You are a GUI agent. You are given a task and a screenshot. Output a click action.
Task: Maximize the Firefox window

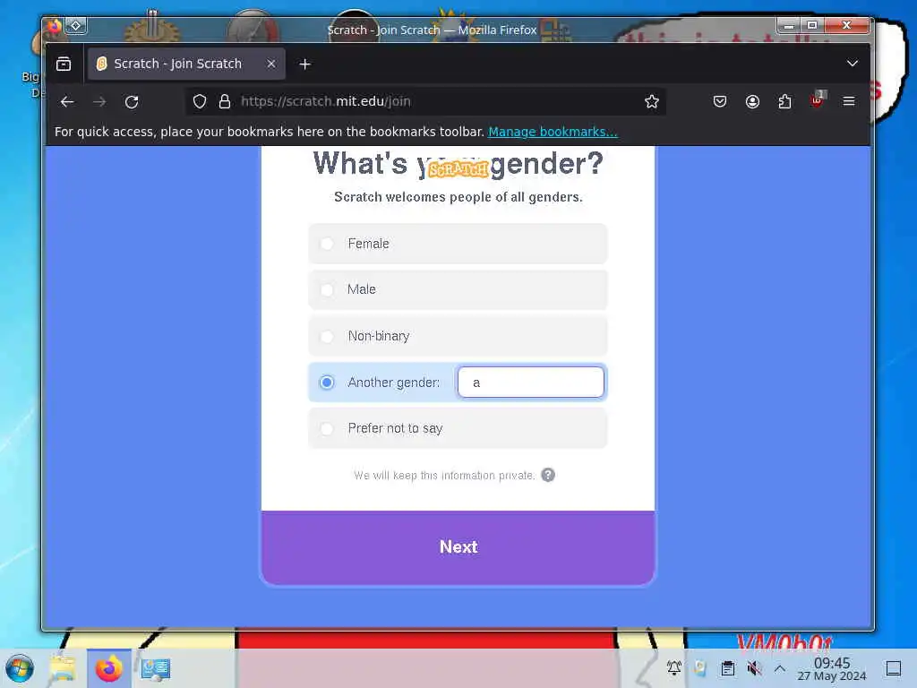(x=812, y=25)
